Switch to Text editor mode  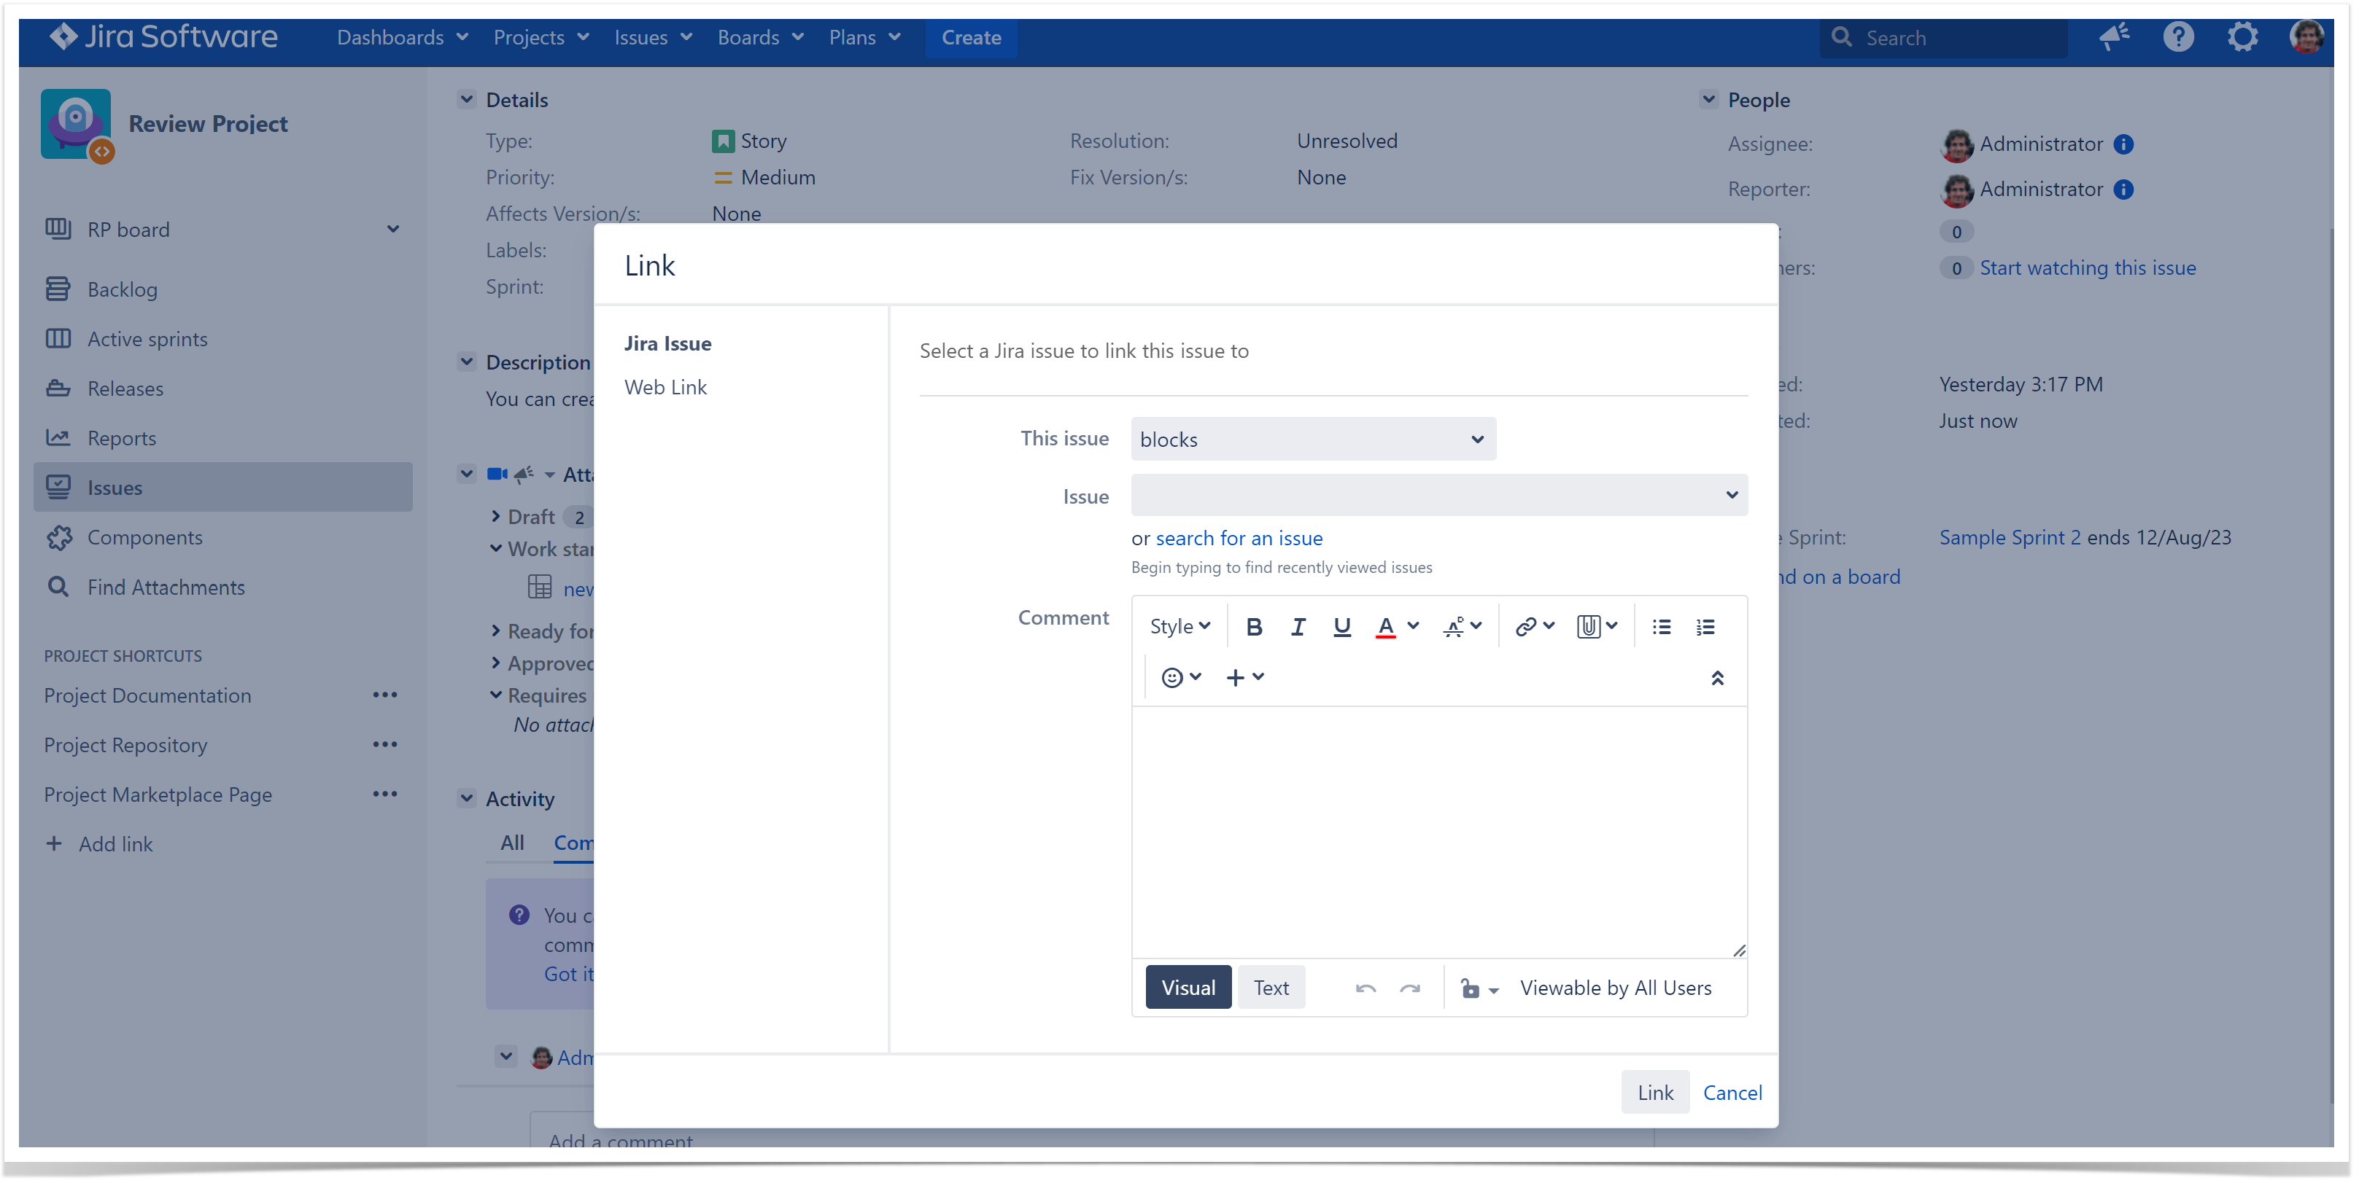click(1271, 988)
